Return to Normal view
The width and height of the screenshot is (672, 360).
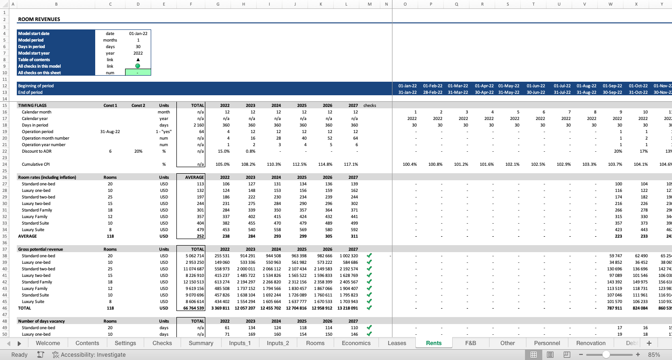[534, 354]
